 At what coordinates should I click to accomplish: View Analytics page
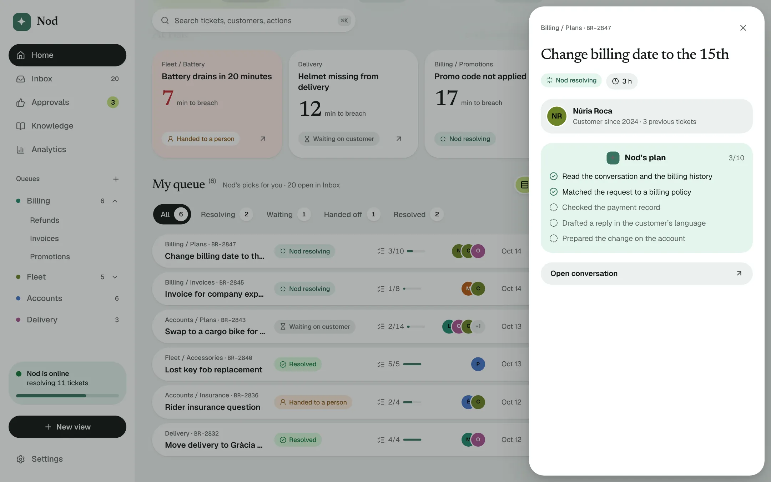(x=67, y=150)
